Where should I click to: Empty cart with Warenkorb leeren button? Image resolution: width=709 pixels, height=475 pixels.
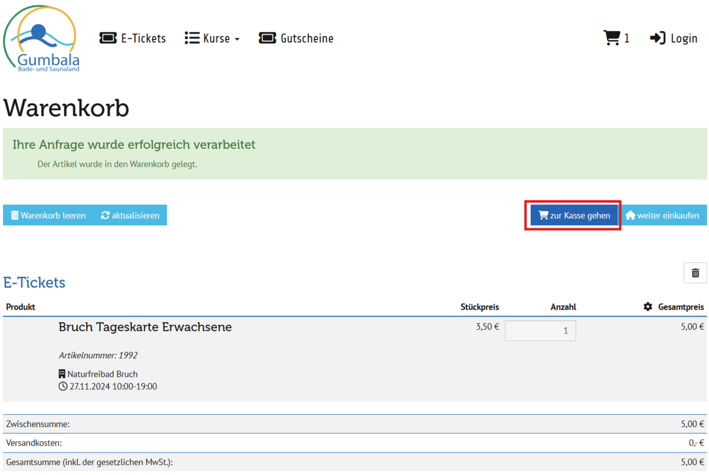coord(48,216)
